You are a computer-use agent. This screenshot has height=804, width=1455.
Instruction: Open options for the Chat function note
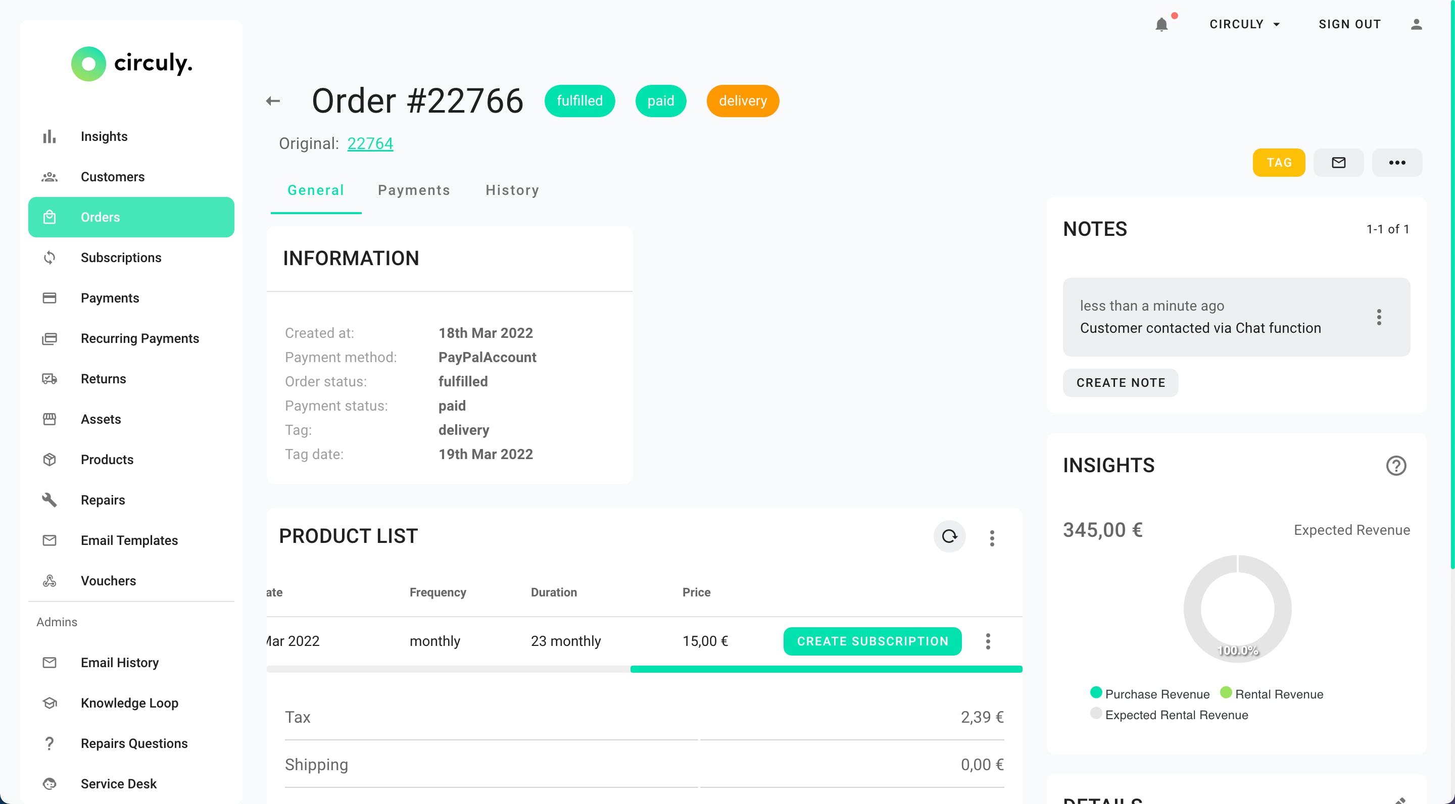(x=1379, y=317)
